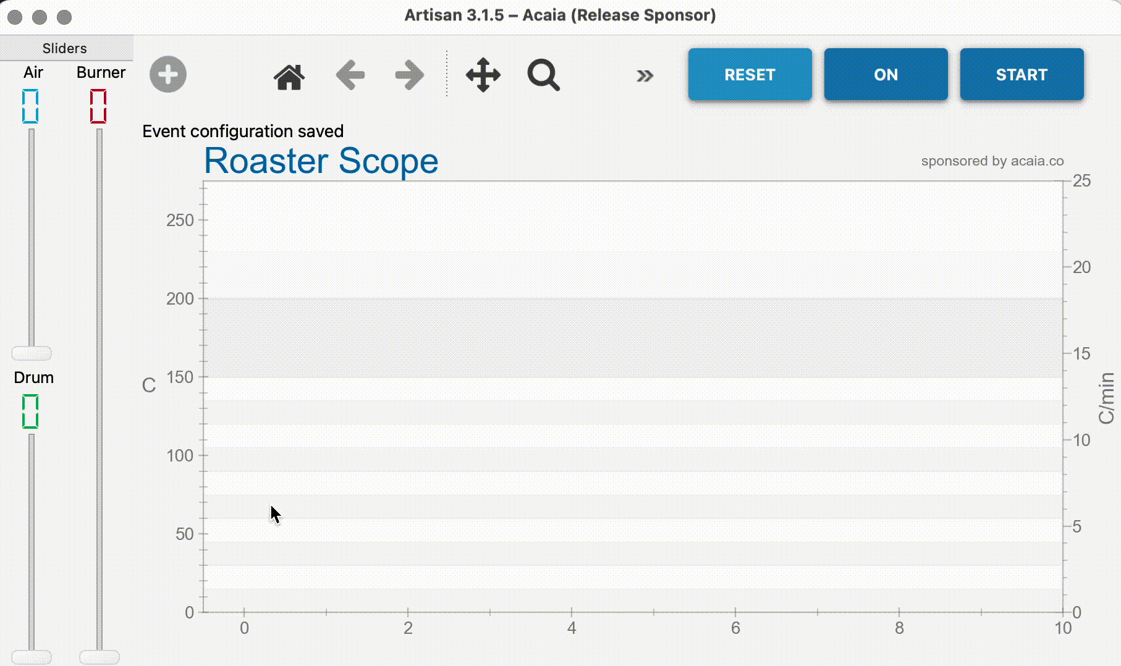The height and width of the screenshot is (666, 1121).
Task: Click the forward navigation arrow
Action: click(408, 74)
